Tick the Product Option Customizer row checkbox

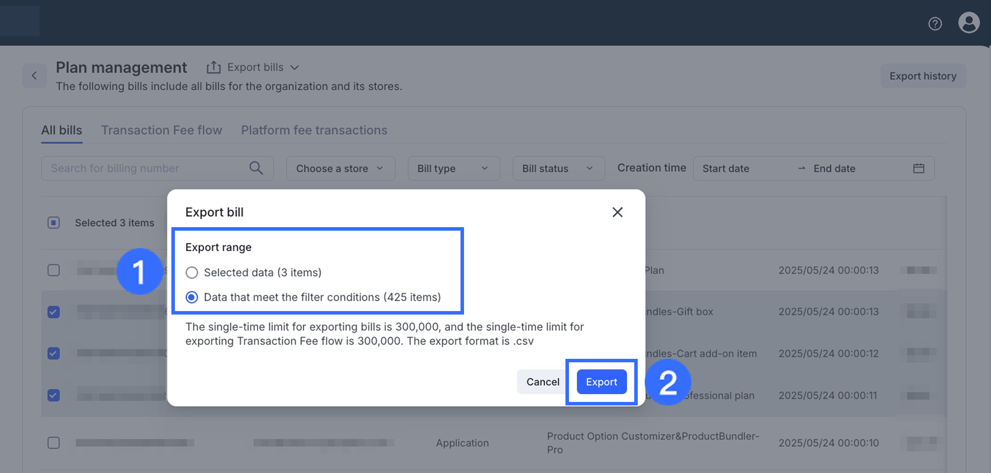click(x=54, y=443)
